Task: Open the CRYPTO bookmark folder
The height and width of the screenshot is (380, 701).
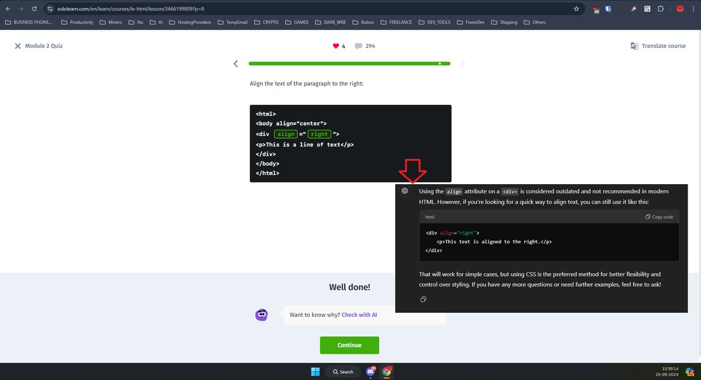Action: click(x=266, y=22)
